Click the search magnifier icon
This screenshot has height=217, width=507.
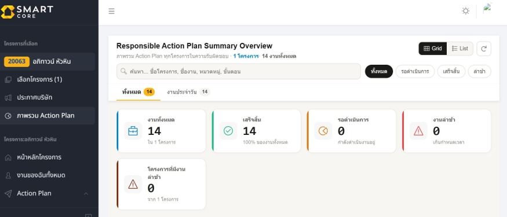click(123, 71)
